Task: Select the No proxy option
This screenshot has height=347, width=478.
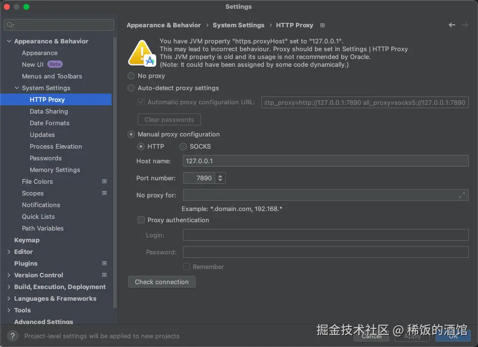Action: (131, 76)
